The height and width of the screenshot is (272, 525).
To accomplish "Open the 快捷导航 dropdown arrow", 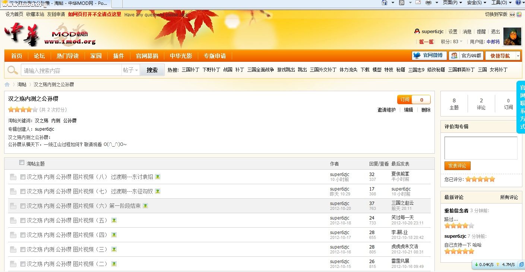I will 518,56.
